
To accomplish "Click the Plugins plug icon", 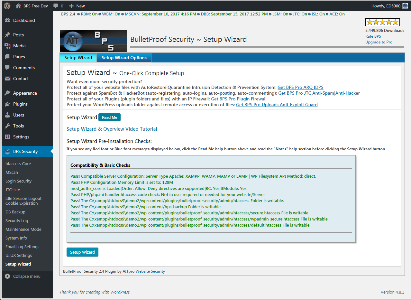I will click(x=7, y=104).
